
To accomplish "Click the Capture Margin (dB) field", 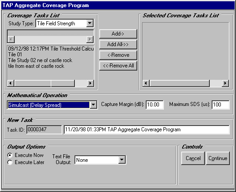I will pyautogui.click(x=155, y=105).
